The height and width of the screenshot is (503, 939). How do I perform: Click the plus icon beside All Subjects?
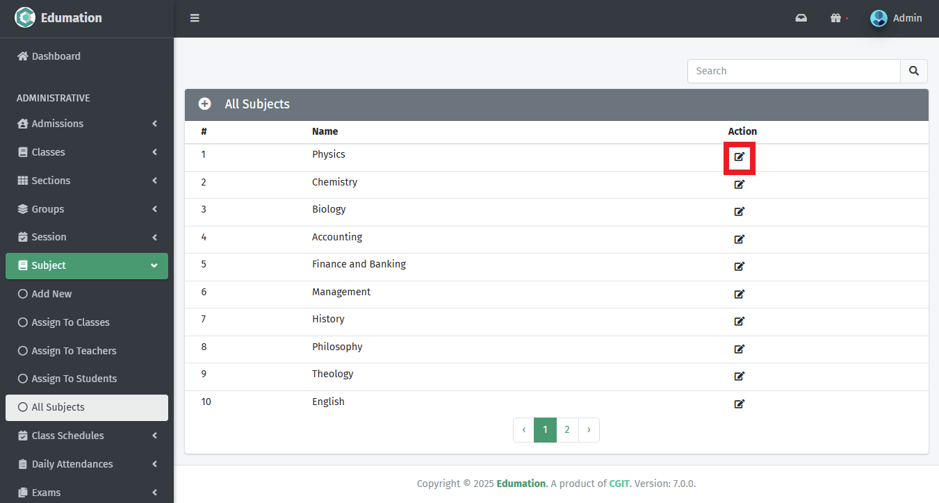(204, 104)
